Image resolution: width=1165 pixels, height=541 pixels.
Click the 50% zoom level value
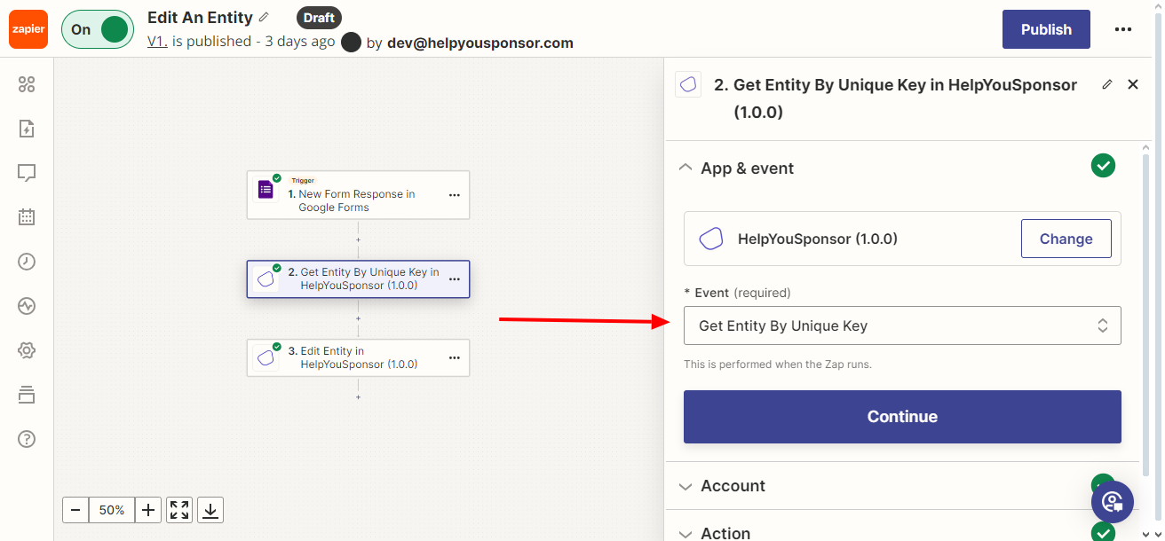coord(112,510)
